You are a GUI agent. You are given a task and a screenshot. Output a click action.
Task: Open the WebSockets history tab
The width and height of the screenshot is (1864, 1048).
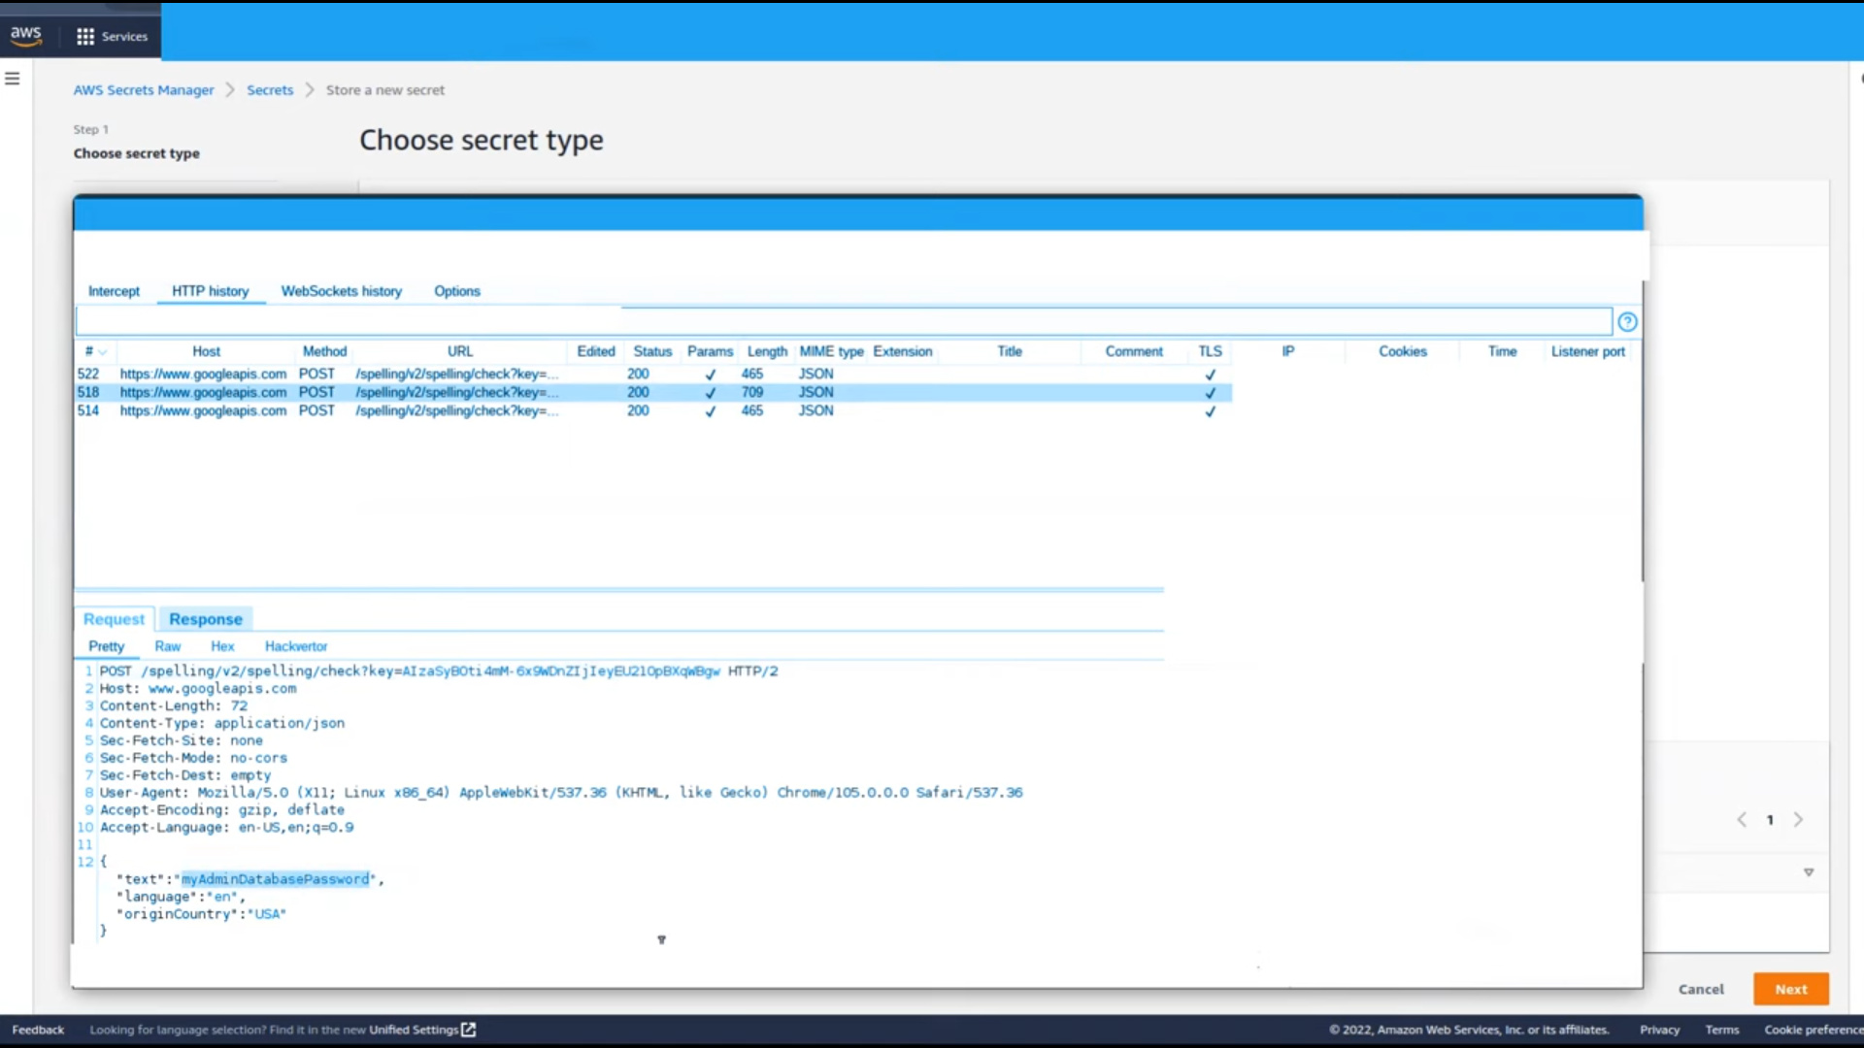[342, 291]
